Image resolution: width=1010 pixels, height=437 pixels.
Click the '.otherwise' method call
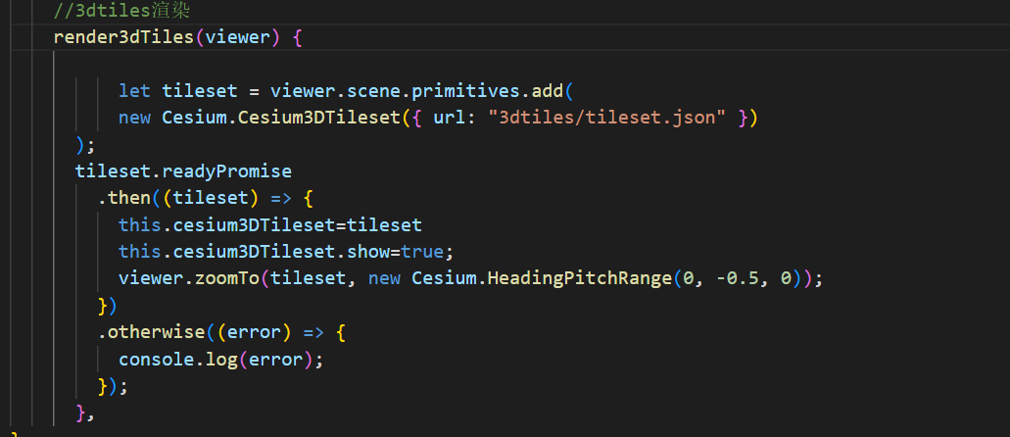click(x=152, y=332)
